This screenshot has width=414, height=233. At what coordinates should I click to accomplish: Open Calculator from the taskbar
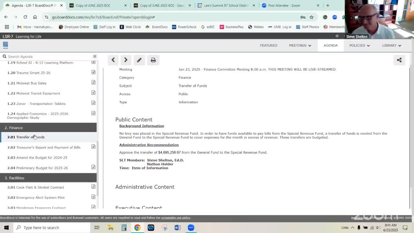pos(124,227)
